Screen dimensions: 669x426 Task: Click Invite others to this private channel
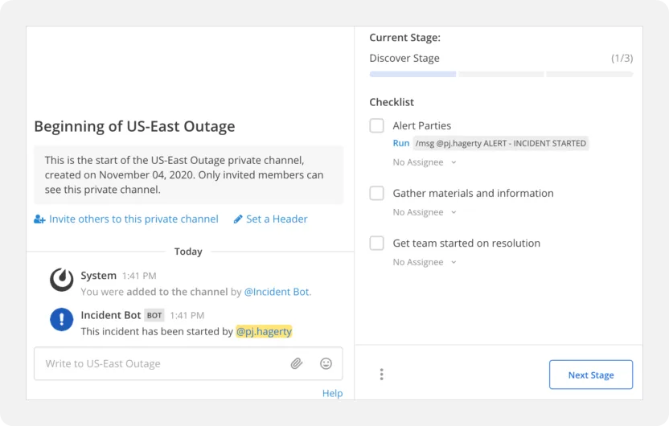click(133, 219)
